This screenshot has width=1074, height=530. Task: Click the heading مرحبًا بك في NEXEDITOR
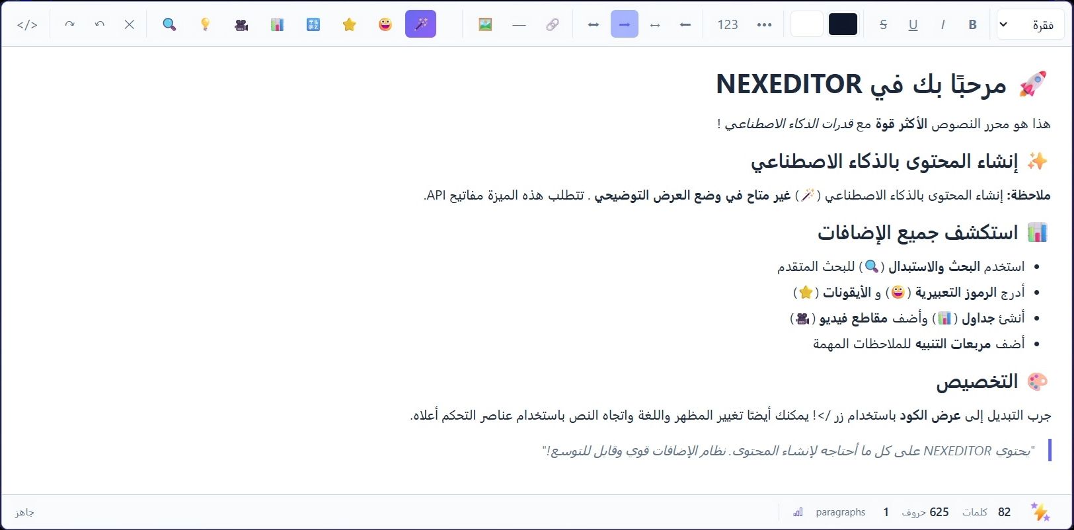882,84
